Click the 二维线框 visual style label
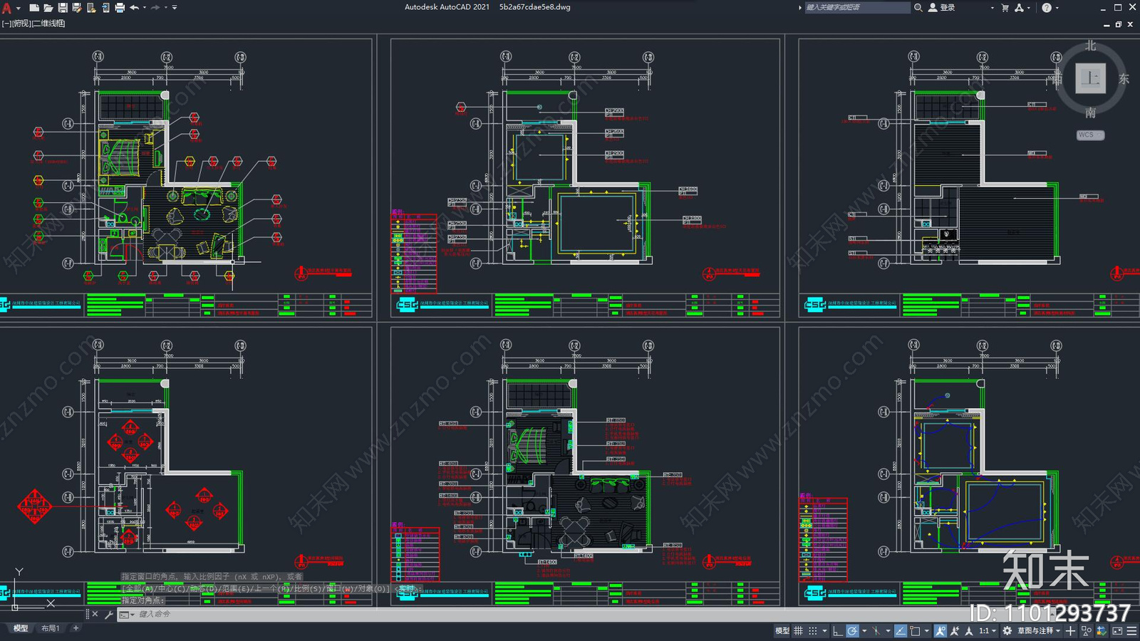 (48, 24)
